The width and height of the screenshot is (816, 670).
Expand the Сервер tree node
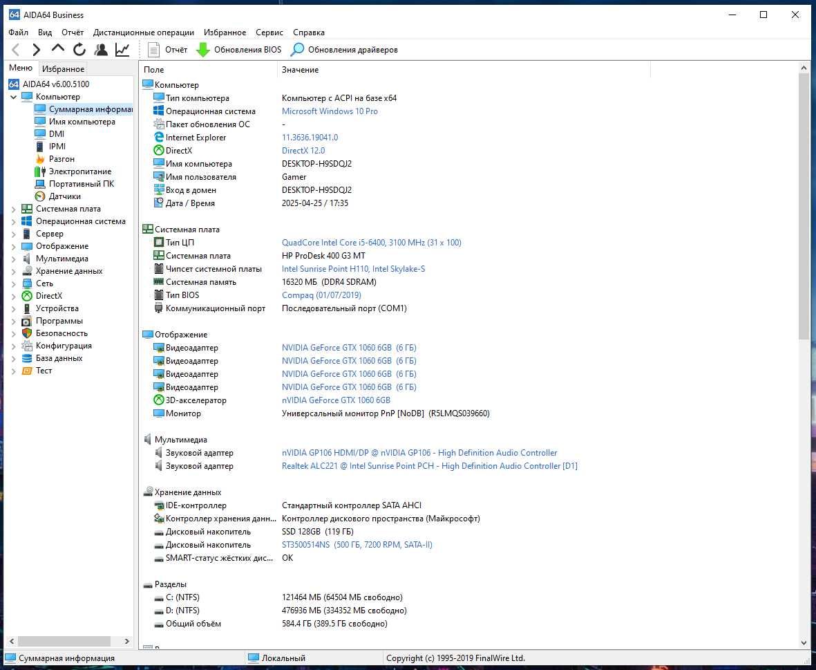[14, 234]
